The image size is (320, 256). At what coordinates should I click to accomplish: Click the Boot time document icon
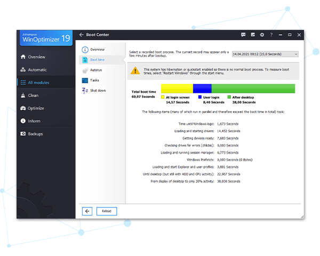pyautogui.click(x=85, y=60)
